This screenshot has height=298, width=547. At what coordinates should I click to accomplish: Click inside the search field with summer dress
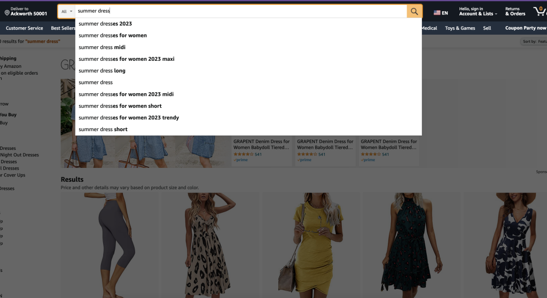coord(241,11)
